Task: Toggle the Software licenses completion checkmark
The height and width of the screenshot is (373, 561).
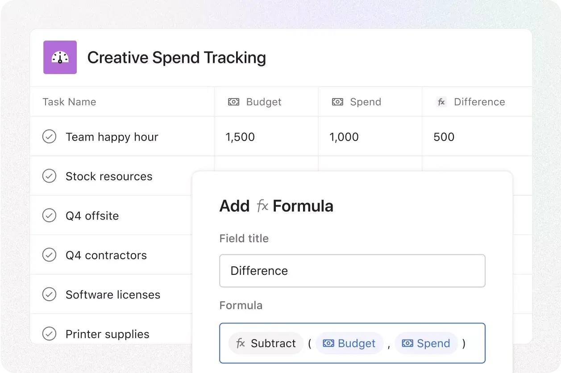Action: coord(49,294)
